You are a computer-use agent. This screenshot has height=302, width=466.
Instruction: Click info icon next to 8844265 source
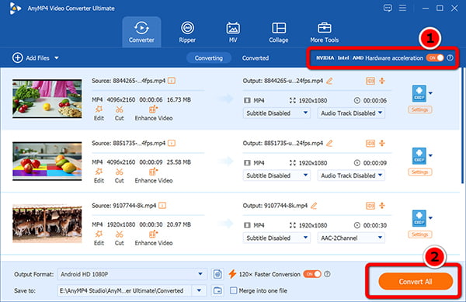click(172, 81)
